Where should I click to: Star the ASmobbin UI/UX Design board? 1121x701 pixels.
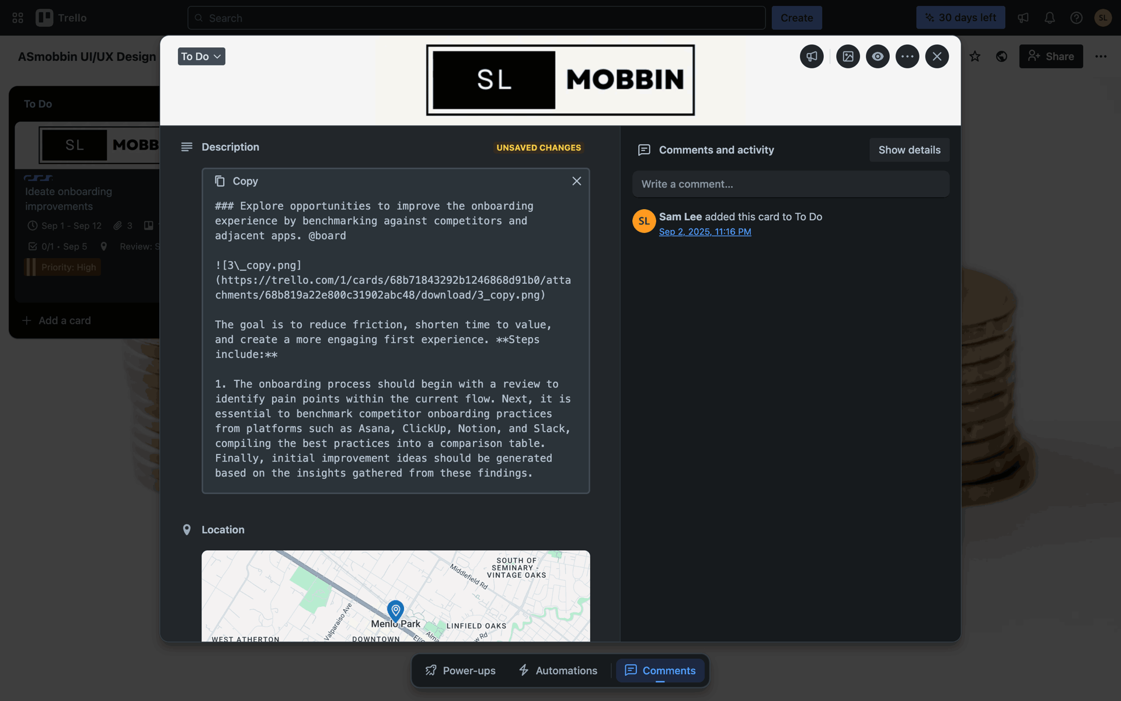975,57
